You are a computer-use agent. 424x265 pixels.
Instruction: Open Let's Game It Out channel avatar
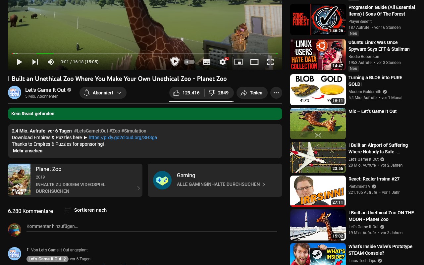15,92
